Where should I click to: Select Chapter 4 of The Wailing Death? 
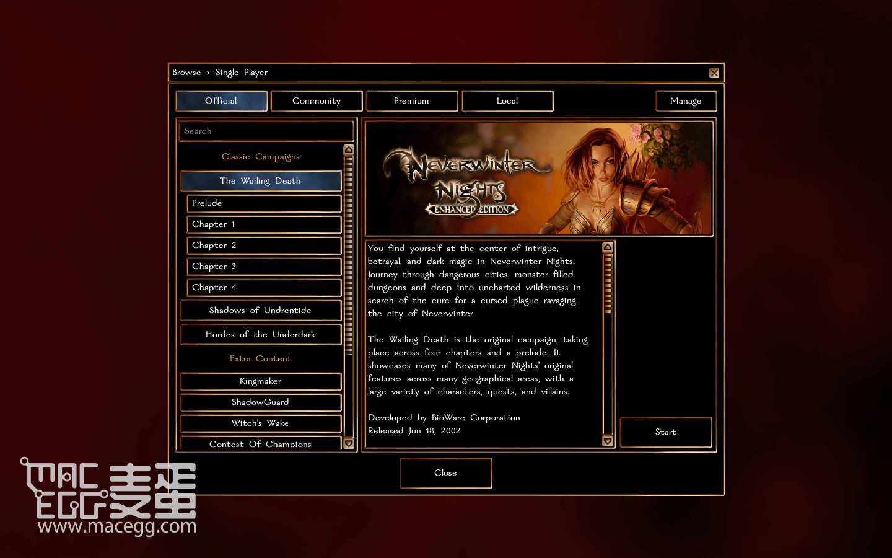click(264, 288)
